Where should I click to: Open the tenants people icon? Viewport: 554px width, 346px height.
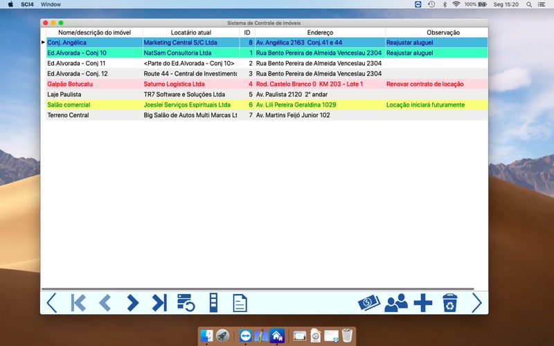pyautogui.click(x=396, y=303)
